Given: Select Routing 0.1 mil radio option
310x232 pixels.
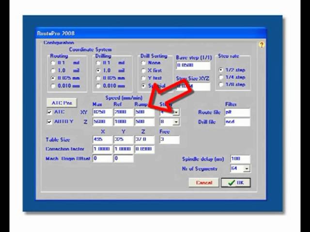Looking at the screenshot, I should click(53, 63).
